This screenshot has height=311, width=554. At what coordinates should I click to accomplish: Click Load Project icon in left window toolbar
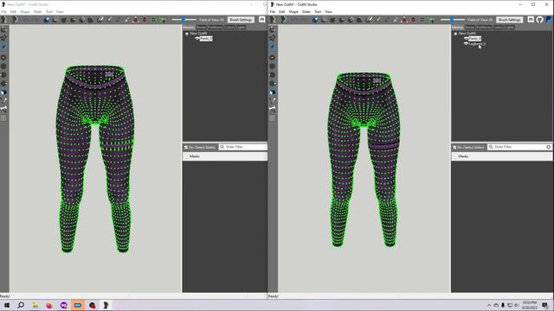16,20
